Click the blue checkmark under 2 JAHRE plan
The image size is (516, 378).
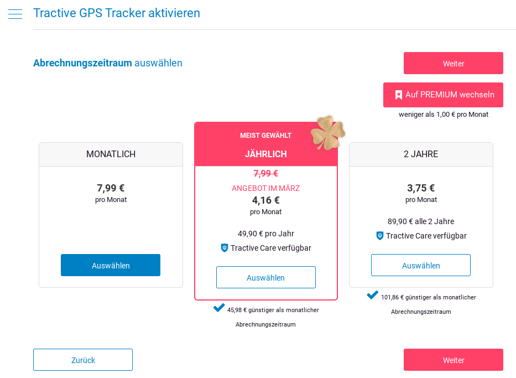click(x=373, y=295)
